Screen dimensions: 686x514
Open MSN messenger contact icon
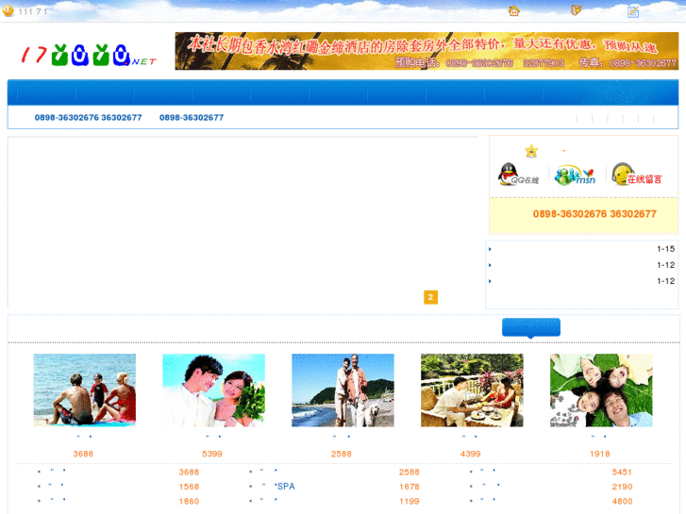(575, 175)
